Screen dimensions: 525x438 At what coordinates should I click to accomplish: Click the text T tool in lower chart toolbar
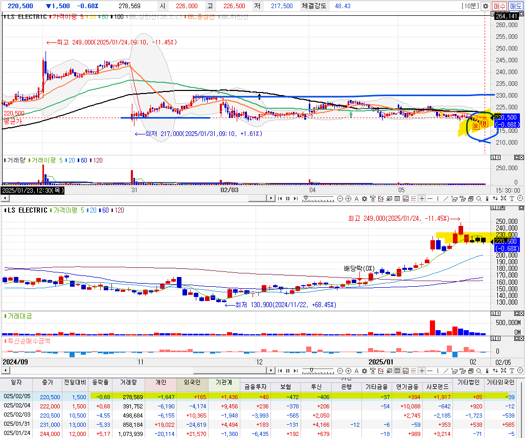(512, 371)
